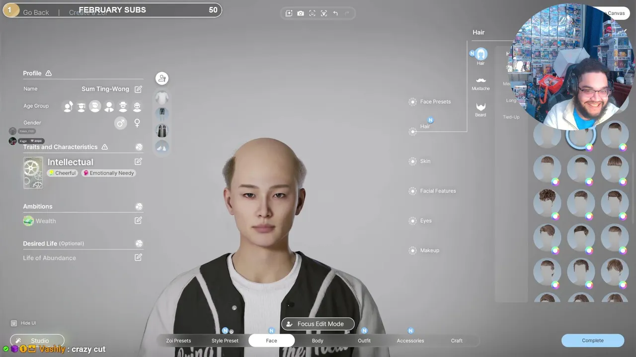Switch to the Accessories tab
Image resolution: width=636 pixels, height=357 pixels.
(410, 341)
